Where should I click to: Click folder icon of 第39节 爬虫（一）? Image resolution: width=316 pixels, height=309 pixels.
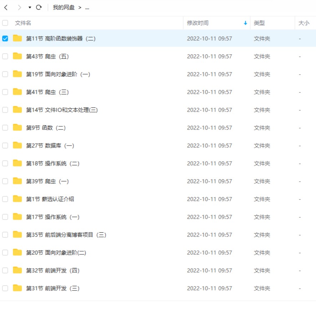click(x=17, y=181)
